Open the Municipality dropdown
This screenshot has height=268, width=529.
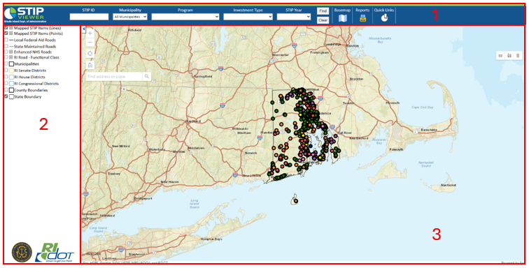(x=130, y=17)
